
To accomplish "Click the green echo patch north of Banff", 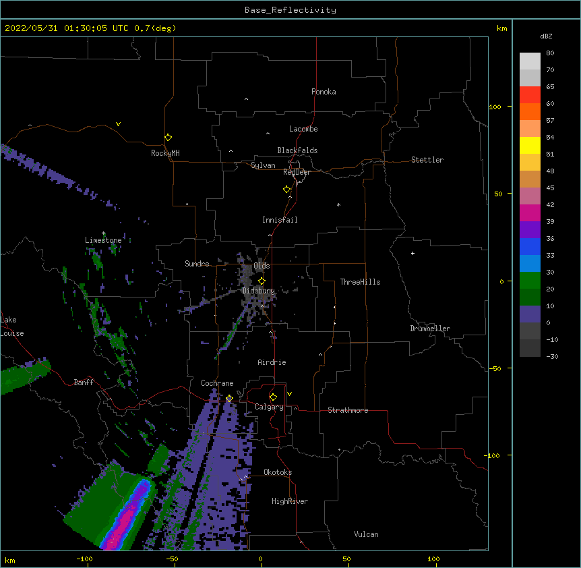I will point(119,341).
